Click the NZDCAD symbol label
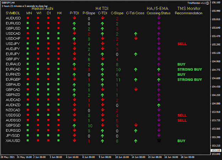222x160 pixels. pos(13,110)
